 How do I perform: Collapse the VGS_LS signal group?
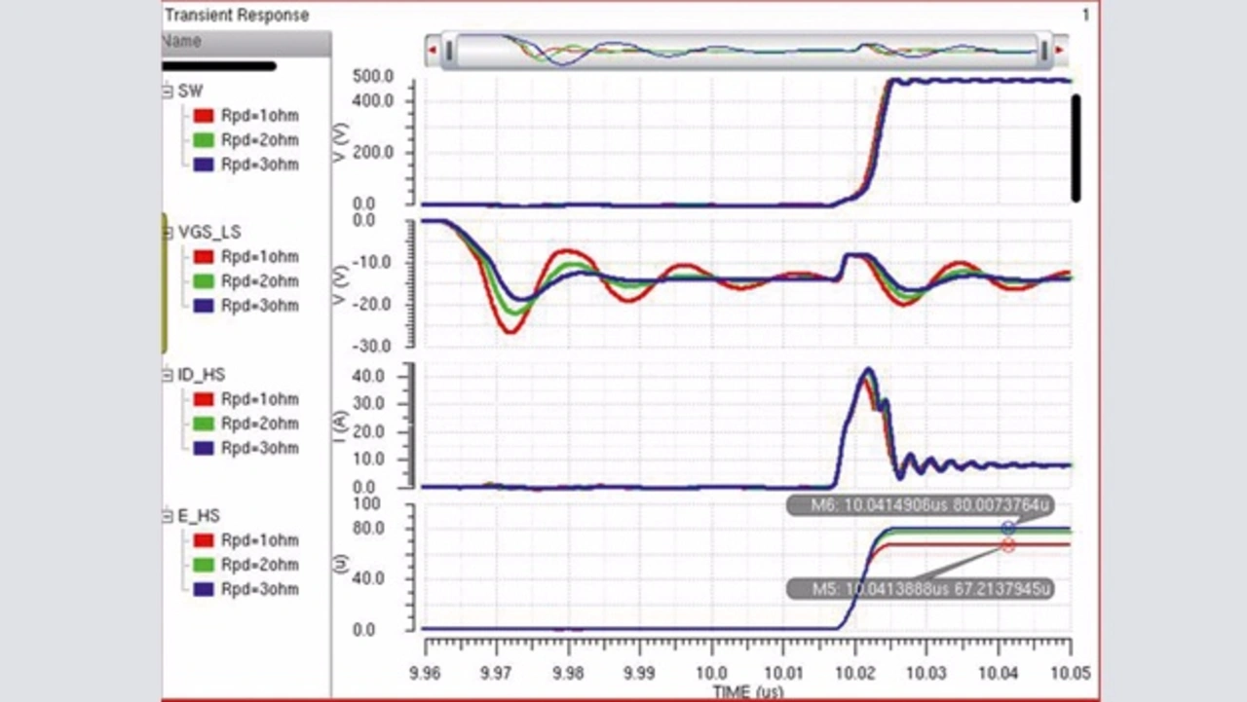(168, 233)
